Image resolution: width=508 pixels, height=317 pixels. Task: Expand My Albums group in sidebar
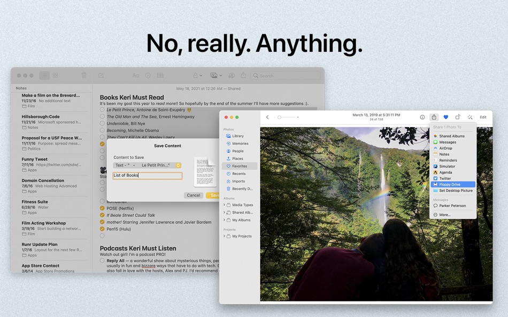[224, 220]
